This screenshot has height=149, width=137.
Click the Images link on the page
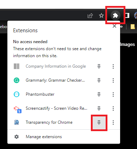[127, 45]
